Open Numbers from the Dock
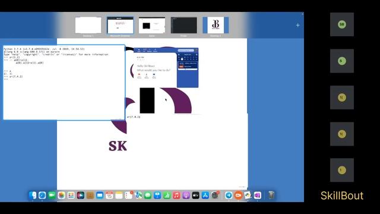The width and height of the screenshot is (380, 214). (x=167, y=195)
